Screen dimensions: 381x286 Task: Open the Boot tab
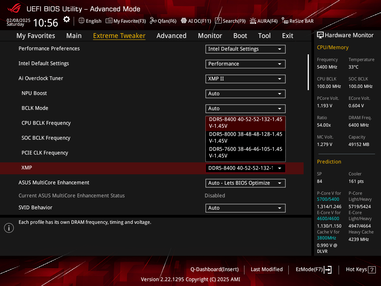[x=240, y=36]
